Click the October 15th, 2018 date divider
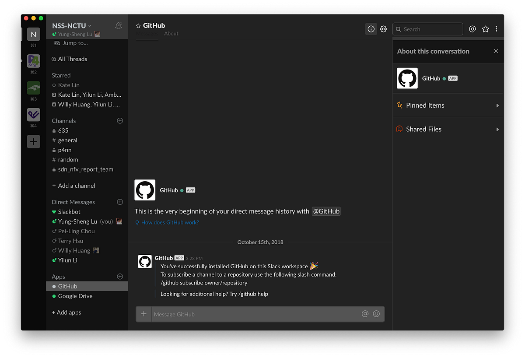Image resolution: width=525 pixels, height=358 pixels. pyautogui.click(x=260, y=242)
